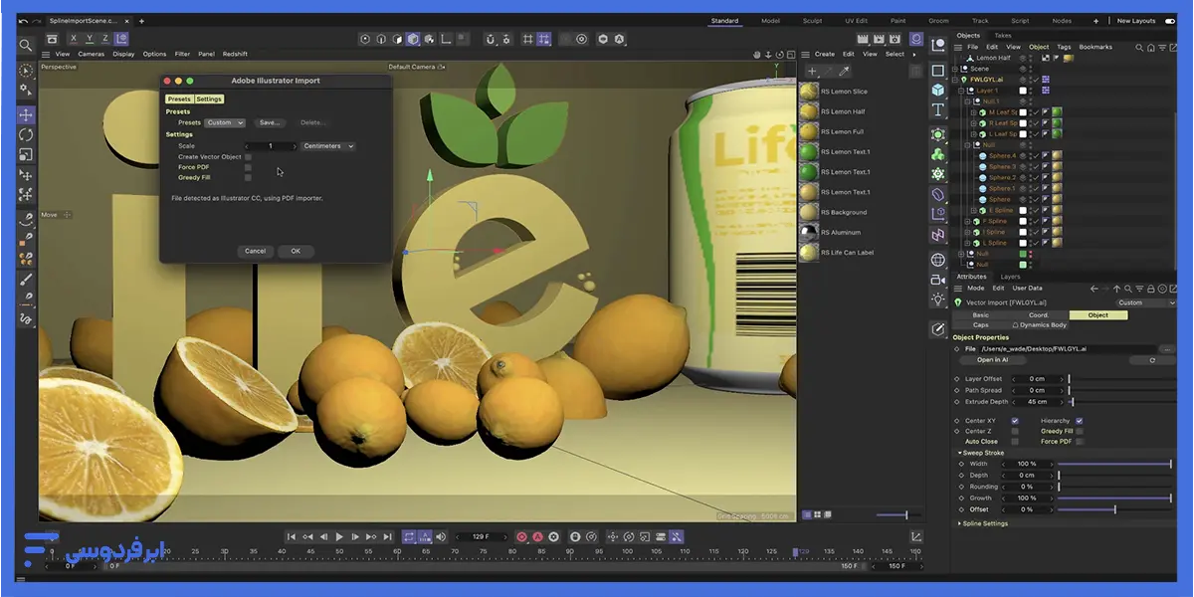Adjust the Sweep Stroke Offset slider
Image resolution: width=1194 pixels, height=597 pixels.
(1115, 509)
